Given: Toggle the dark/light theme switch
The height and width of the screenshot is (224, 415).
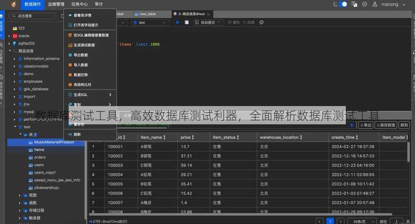Looking at the screenshot, I should click(x=343, y=4).
